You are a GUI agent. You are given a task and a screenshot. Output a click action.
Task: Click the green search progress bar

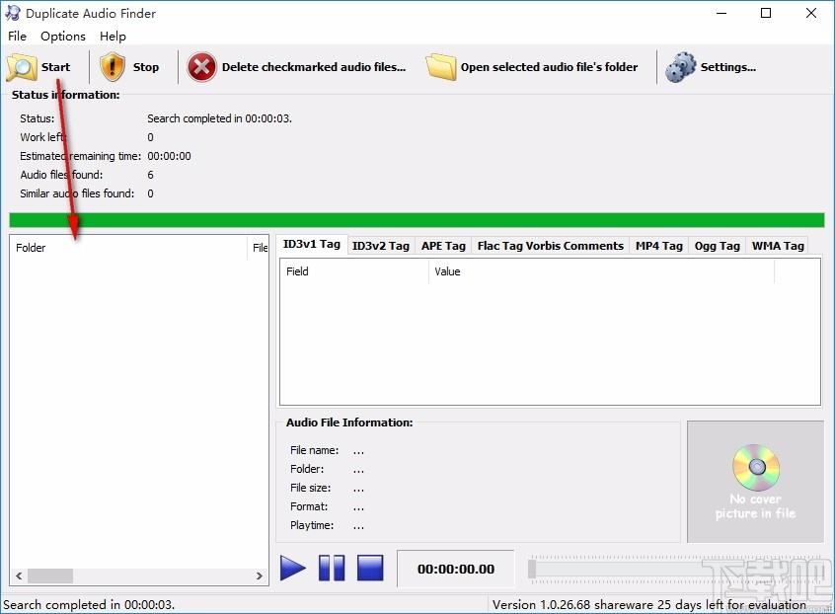pyautogui.click(x=417, y=220)
